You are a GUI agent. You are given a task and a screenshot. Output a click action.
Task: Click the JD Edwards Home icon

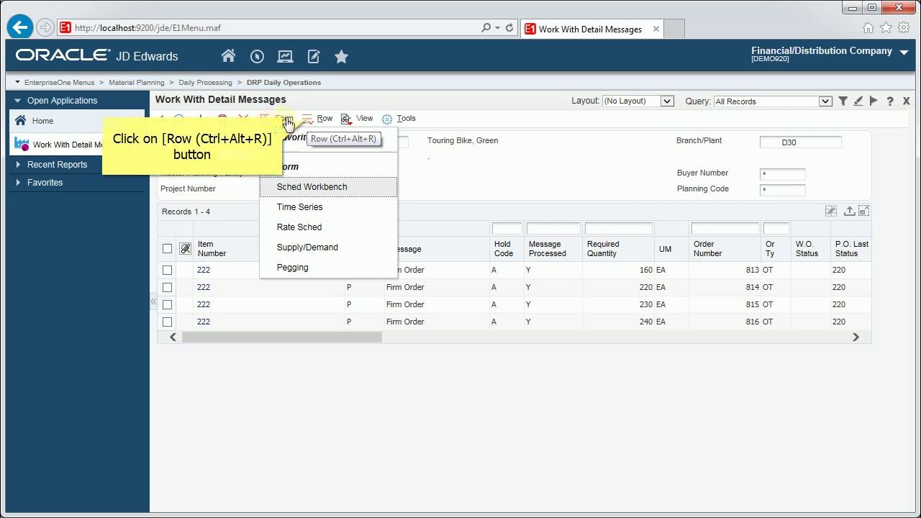tap(228, 56)
